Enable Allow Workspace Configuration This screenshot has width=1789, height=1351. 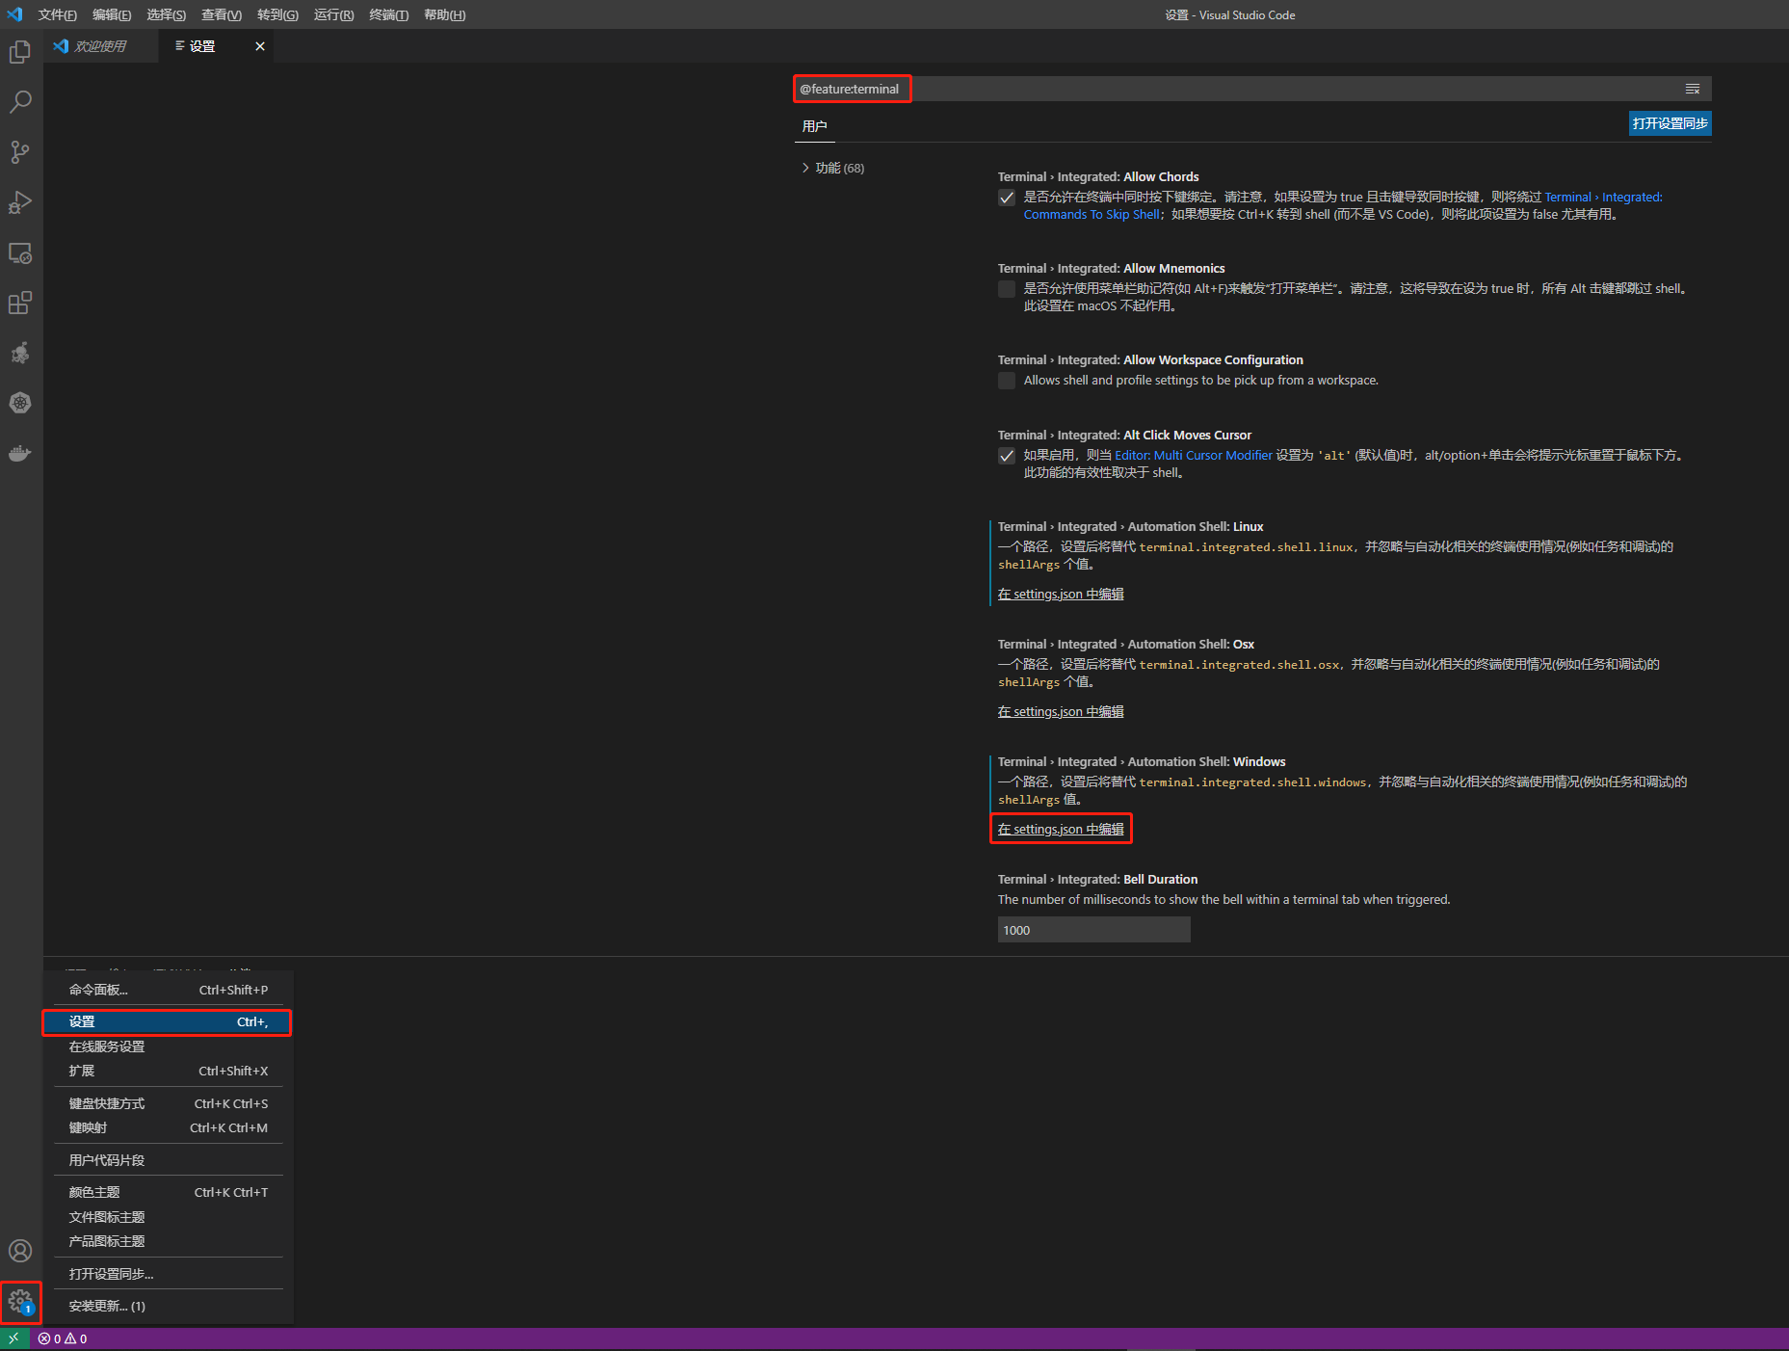1006,381
